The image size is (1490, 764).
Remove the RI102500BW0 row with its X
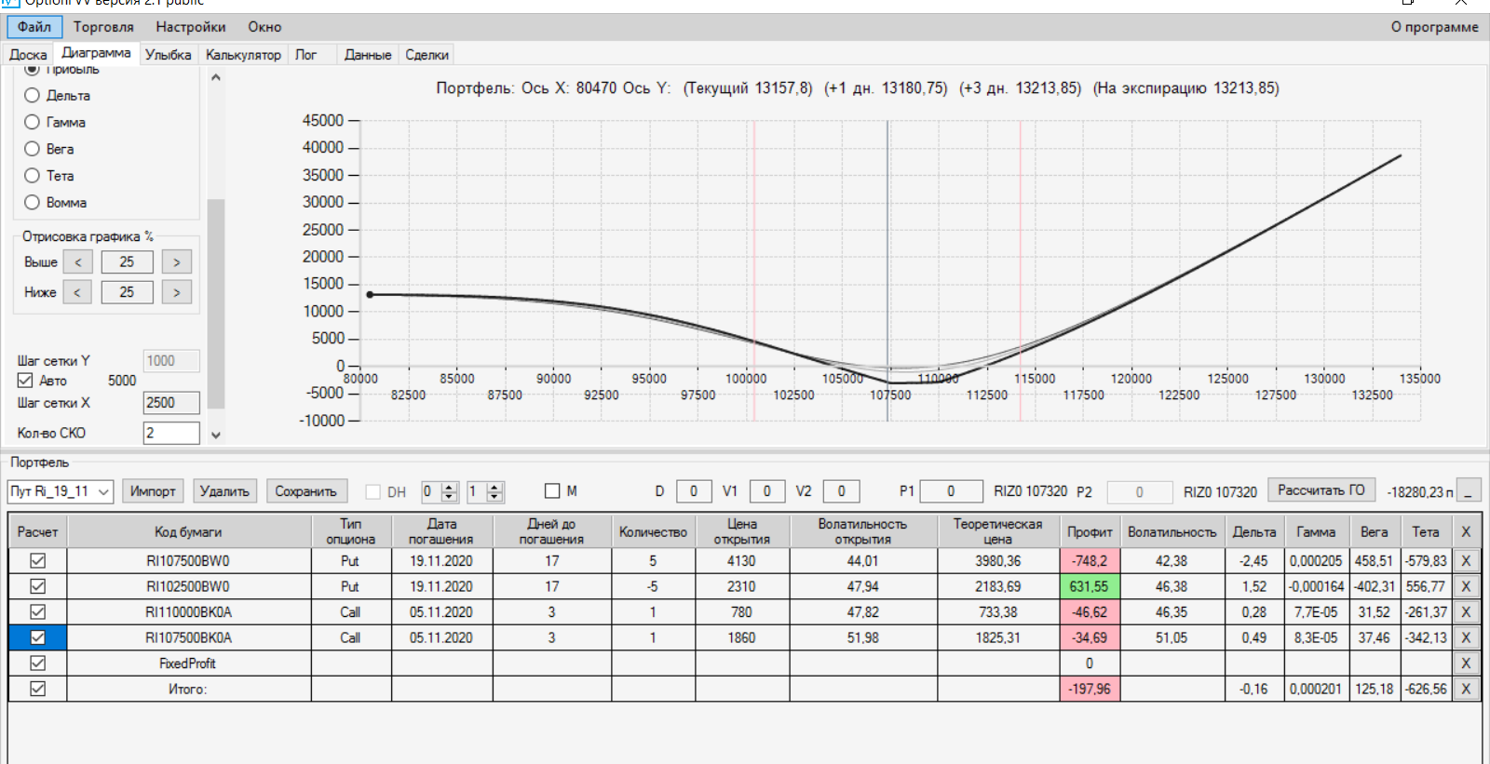point(1466,586)
